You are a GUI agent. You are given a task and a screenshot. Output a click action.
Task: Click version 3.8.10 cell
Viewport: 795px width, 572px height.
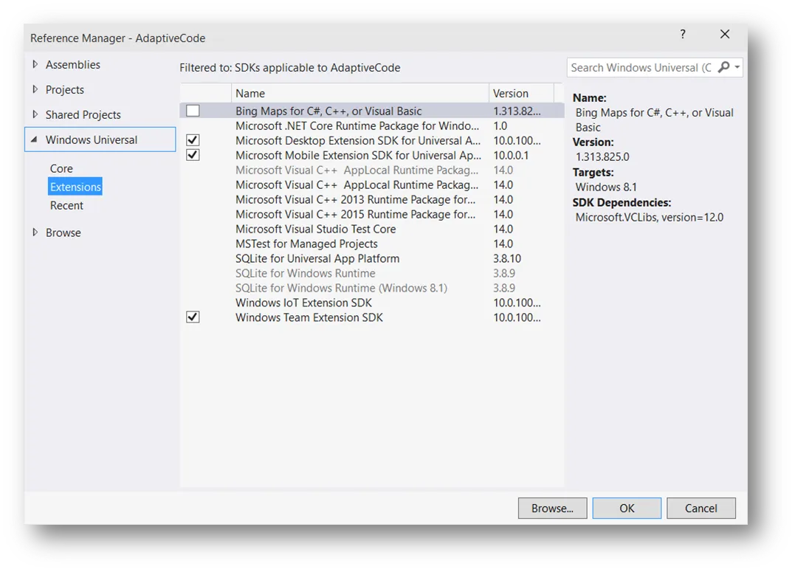(507, 258)
